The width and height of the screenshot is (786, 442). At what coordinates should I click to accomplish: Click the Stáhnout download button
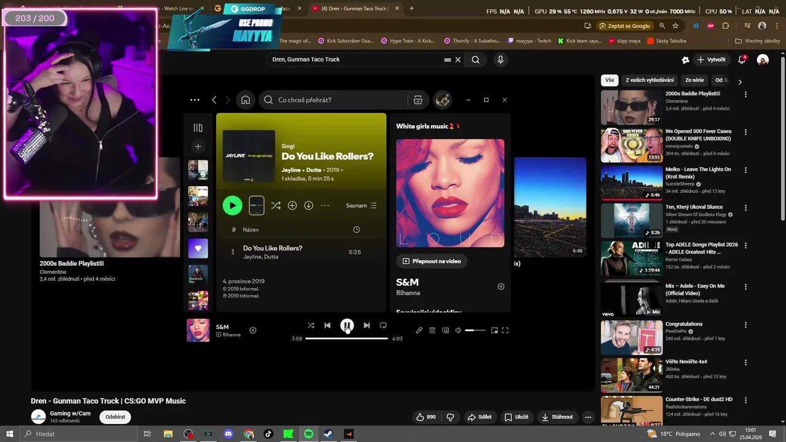[x=557, y=417]
